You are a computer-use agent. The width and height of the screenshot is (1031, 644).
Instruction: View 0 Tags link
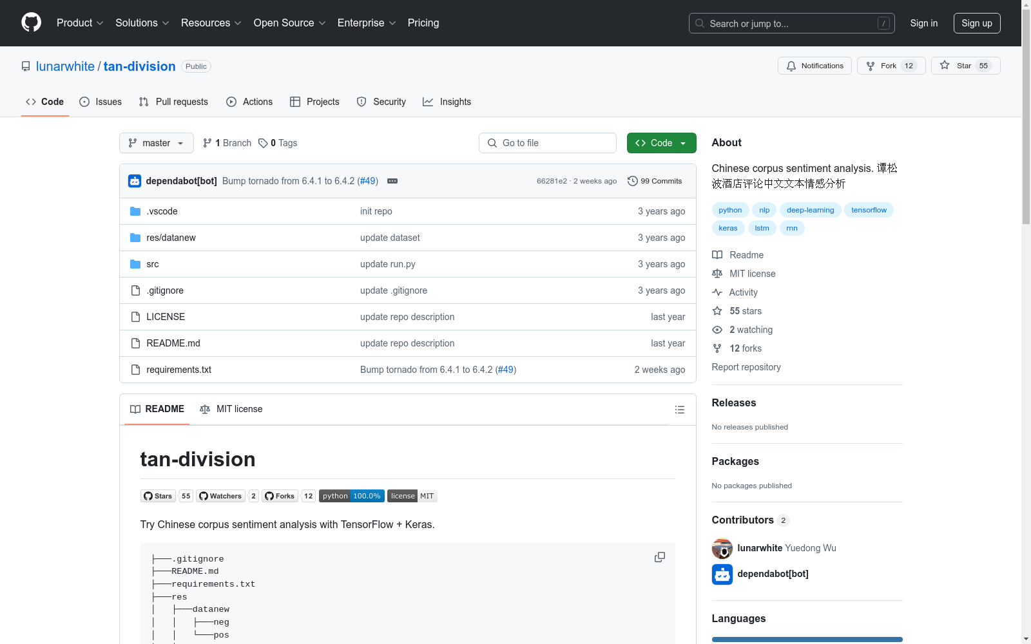point(278,143)
